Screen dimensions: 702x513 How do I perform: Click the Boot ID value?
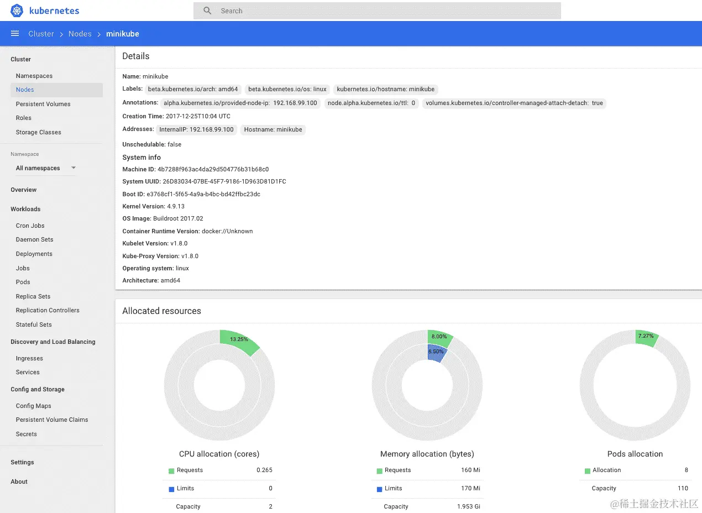[203, 194]
